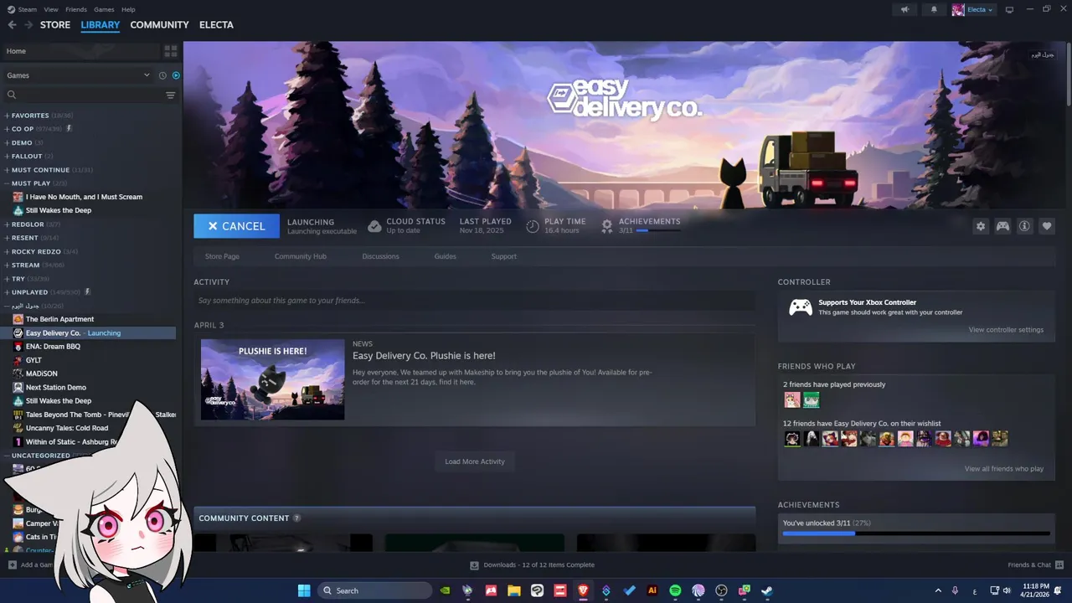Add game to favorites heart icon
The image size is (1072, 603).
(1046, 226)
